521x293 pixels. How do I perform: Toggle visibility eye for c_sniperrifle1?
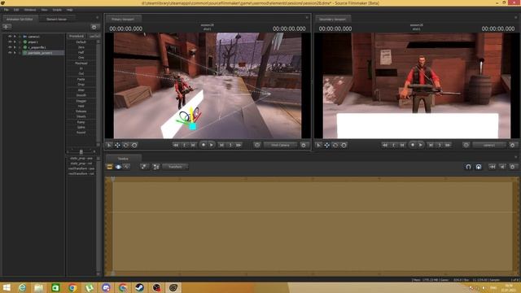(10, 47)
